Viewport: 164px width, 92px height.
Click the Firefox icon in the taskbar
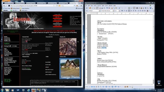click(x=34, y=90)
